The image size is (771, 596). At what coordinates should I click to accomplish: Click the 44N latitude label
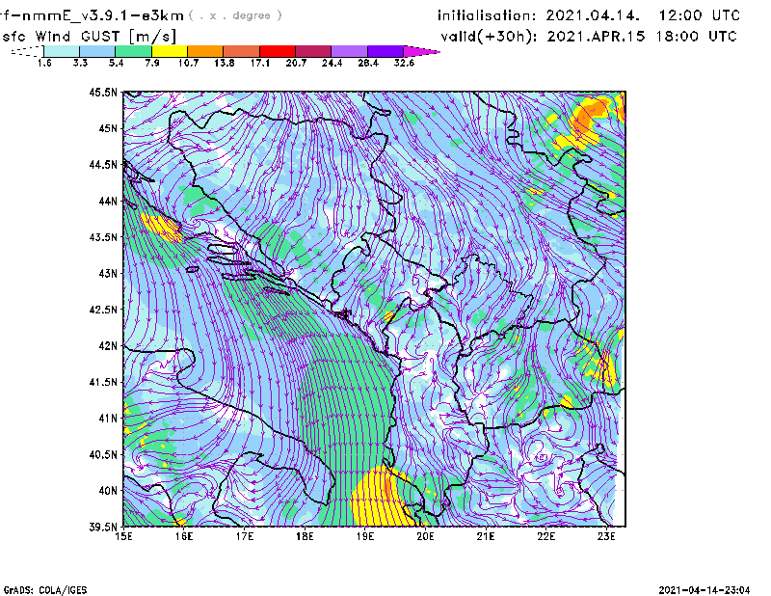click(x=108, y=201)
